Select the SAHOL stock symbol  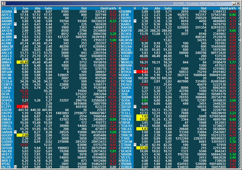click(127, 88)
